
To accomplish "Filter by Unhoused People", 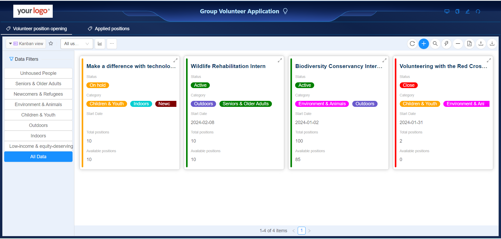I will coord(38,73).
